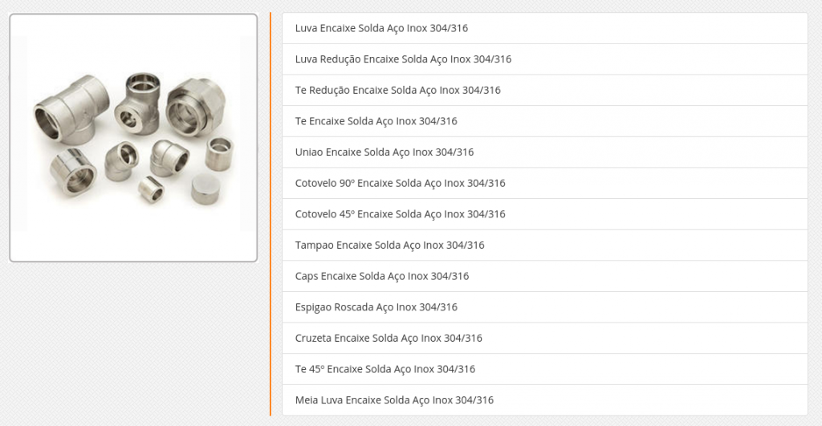Open Luva Encaixe Solda Aço Inox link

click(x=381, y=28)
